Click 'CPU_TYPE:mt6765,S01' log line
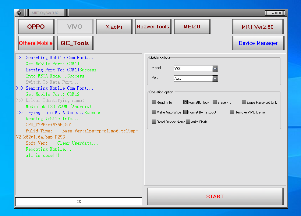Image resolution: width=301 pixels, height=216 pixels. pos(49,125)
